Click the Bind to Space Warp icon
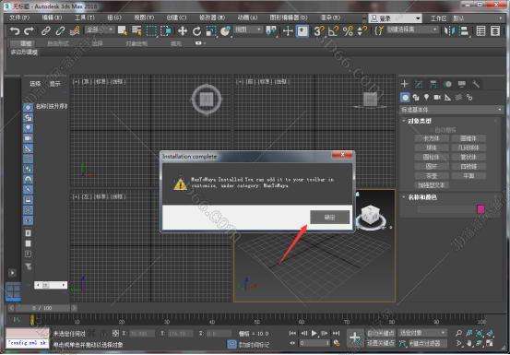The width and height of the screenshot is (510, 355). 75,30
